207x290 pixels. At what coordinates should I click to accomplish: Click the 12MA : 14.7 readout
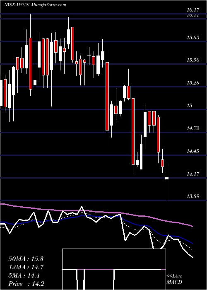click(x=26, y=267)
